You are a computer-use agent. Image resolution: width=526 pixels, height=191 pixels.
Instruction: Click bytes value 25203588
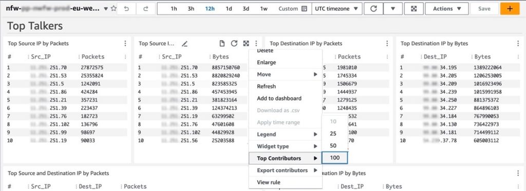(223, 141)
